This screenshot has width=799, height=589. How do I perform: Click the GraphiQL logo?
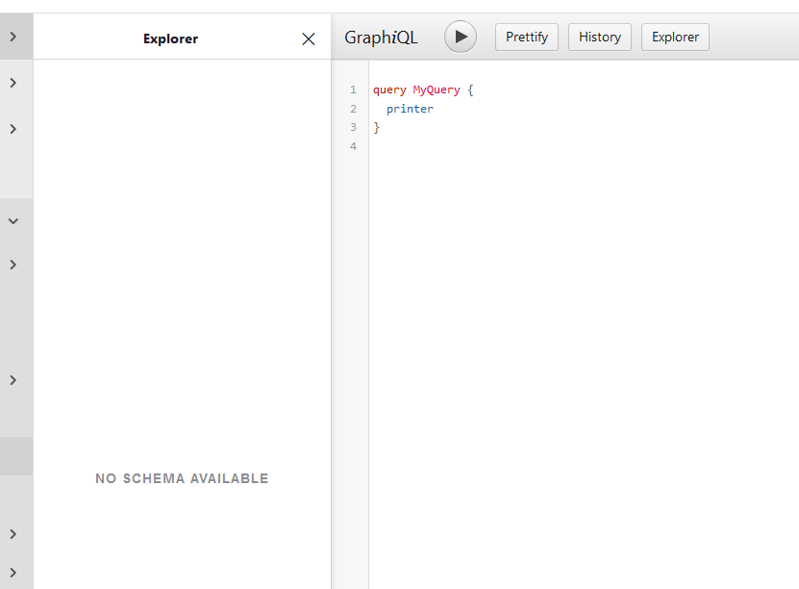pos(381,37)
